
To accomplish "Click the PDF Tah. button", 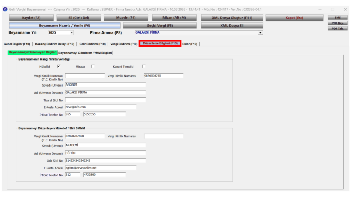I will (x=338, y=29).
